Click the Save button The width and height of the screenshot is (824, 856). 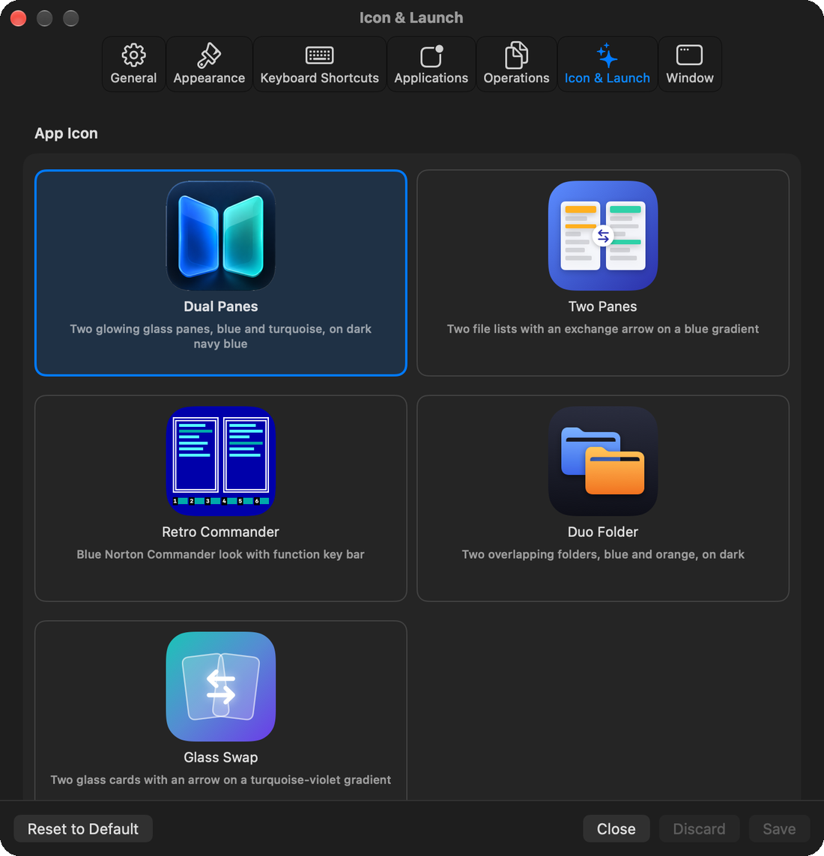779,829
